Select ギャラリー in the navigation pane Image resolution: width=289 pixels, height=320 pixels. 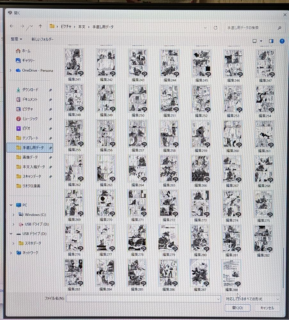(28, 60)
